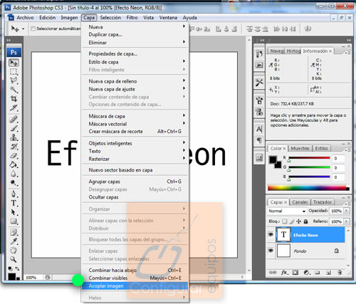Select the Notes tool
The image size is (356, 304).
14,232
